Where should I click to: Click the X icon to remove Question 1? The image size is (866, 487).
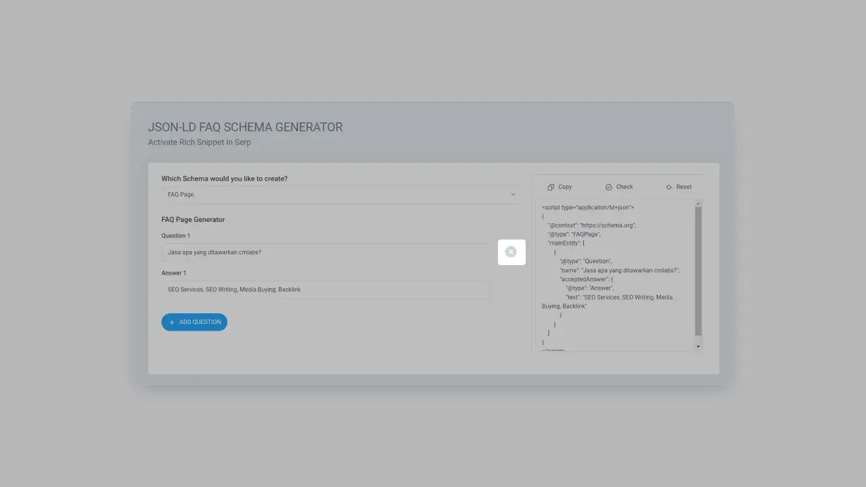point(511,252)
